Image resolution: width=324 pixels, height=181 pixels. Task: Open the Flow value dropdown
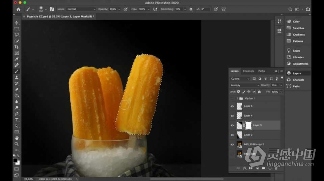(x=148, y=9)
